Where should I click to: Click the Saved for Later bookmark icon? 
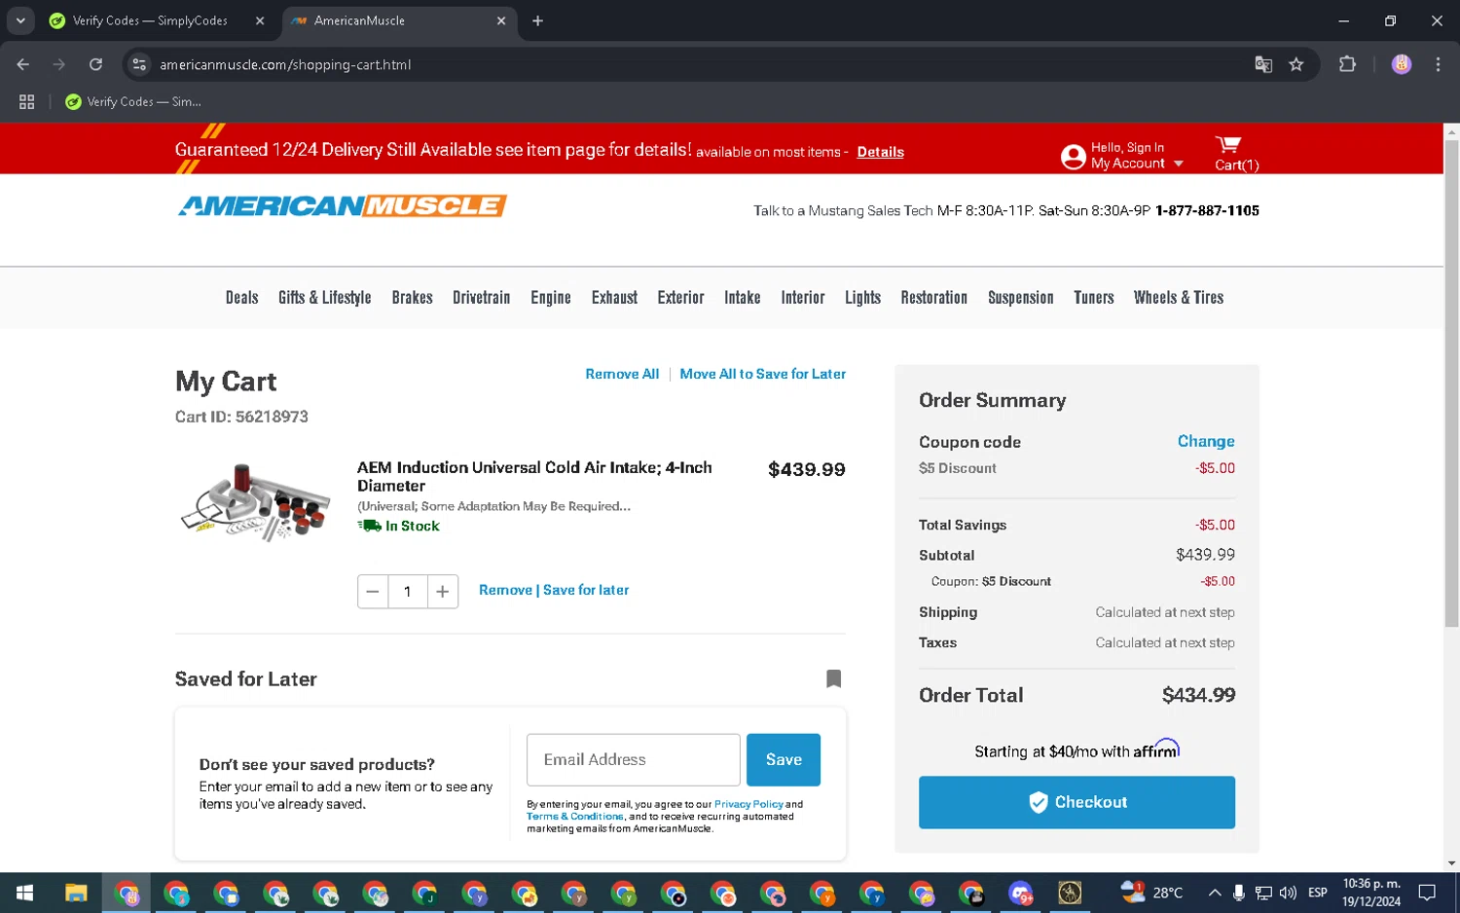833,678
